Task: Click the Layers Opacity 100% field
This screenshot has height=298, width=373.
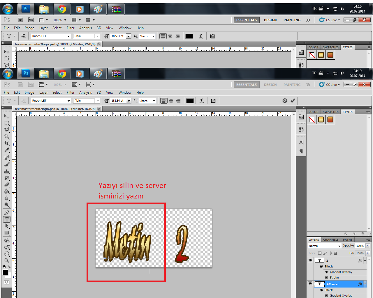Action: pos(360,246)
